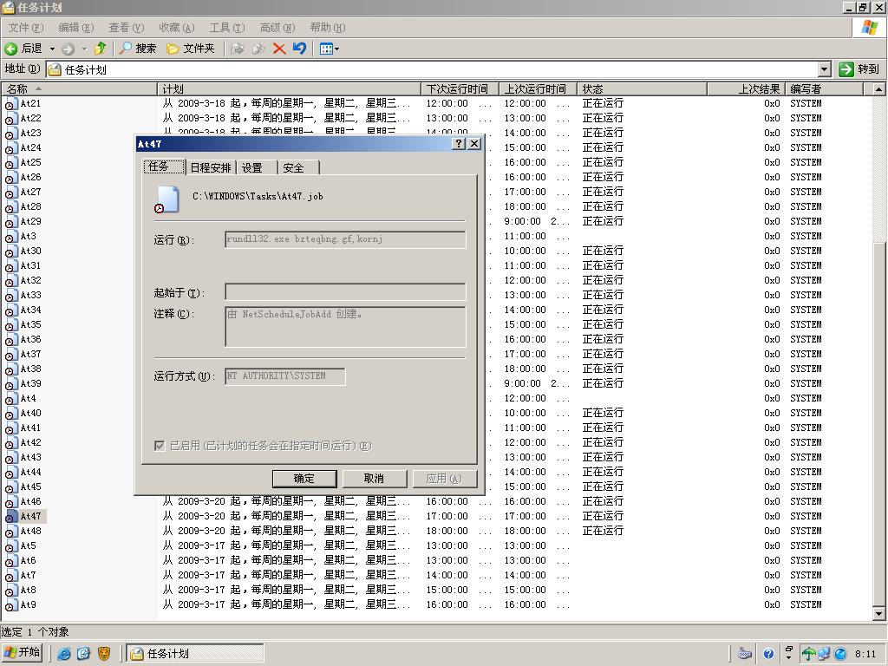Open the Search (搜索) toolbar button
The height and width of the screenshot is (666, 888).
[x=138, y=49]
